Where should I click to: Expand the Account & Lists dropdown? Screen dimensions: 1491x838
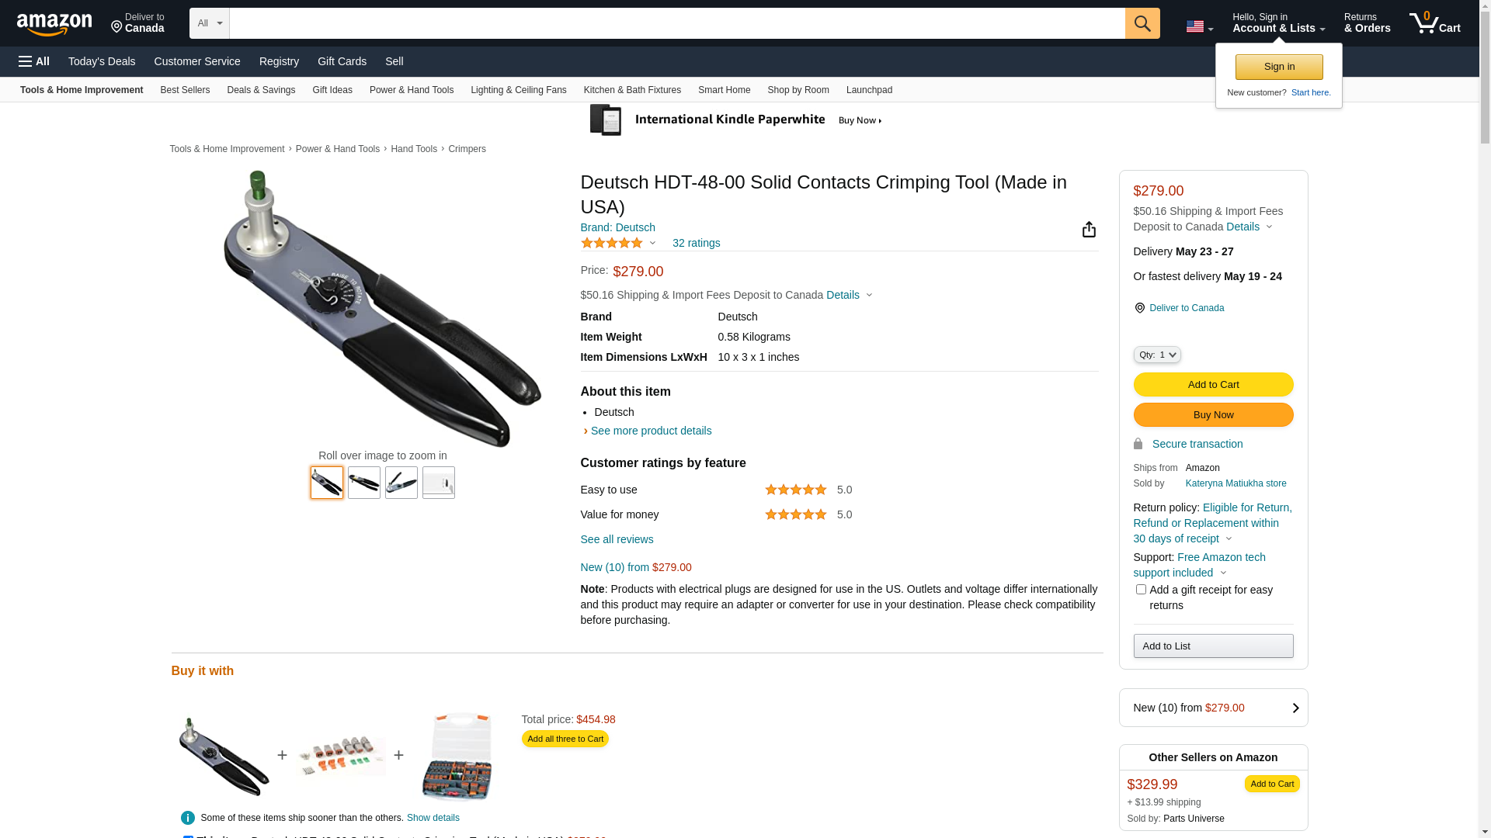[1278, 23]
